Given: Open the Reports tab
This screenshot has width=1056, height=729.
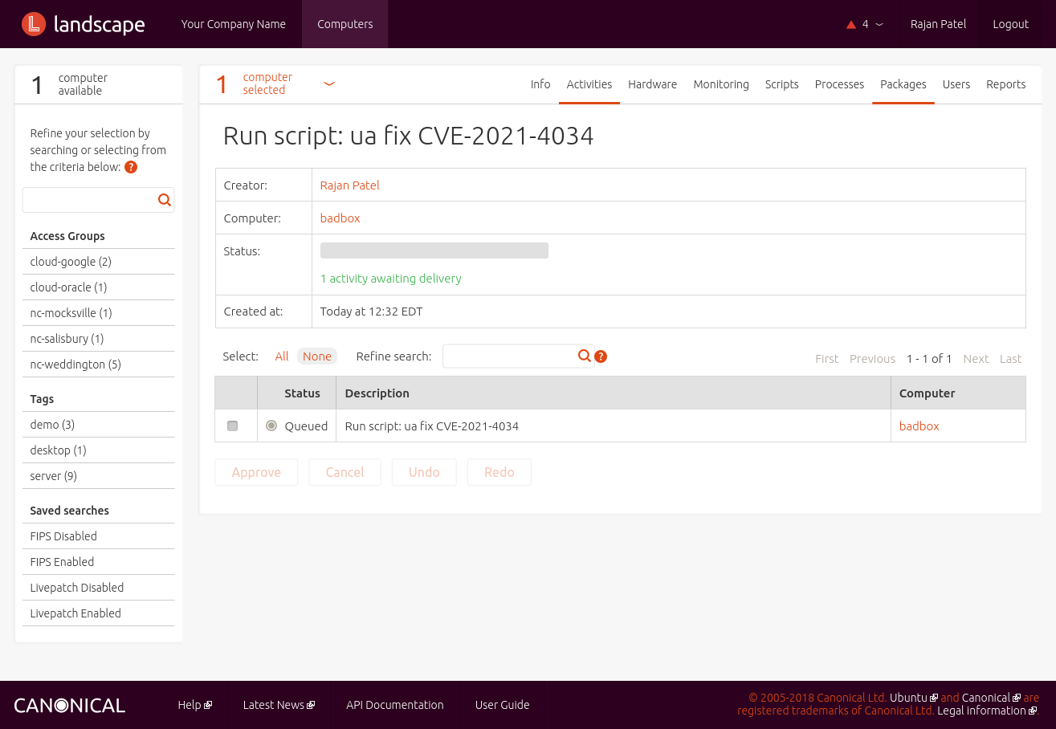Looking at the screenshot, I should [1006, 84].
